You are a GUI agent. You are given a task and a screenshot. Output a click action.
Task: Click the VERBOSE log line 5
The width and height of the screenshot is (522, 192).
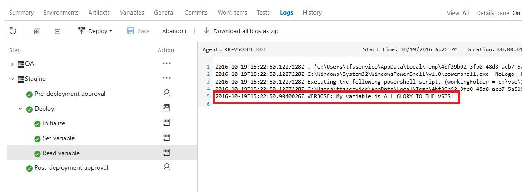coord(334,97)
